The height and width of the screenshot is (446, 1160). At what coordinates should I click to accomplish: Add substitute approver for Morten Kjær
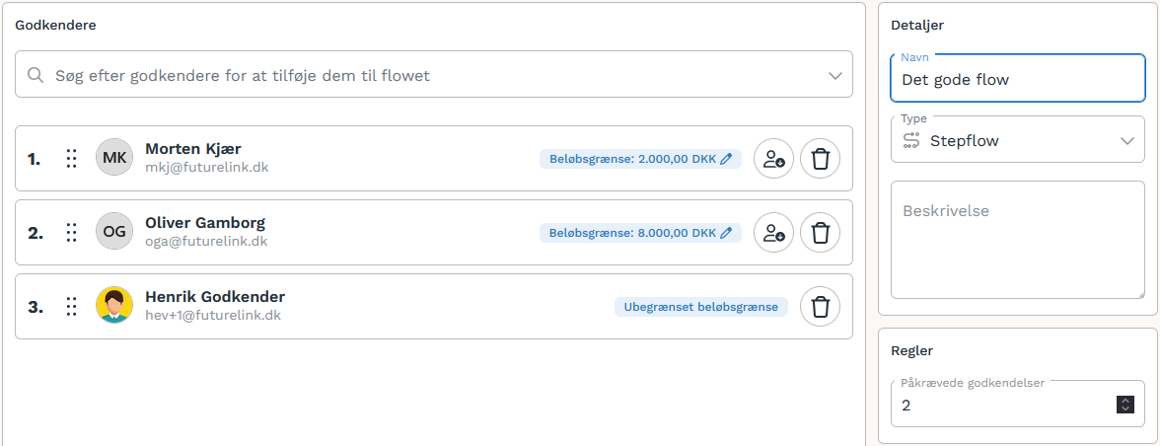point(773,158)
